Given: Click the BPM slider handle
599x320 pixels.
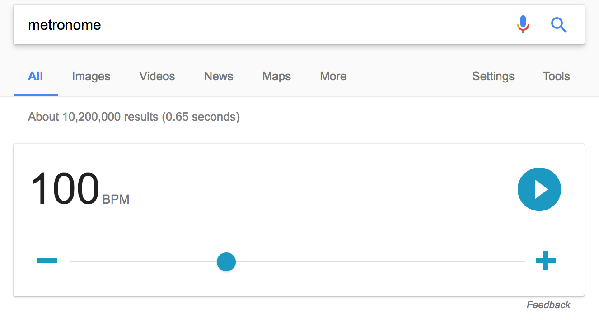Looking at the screenshot, I should point(226,261).
